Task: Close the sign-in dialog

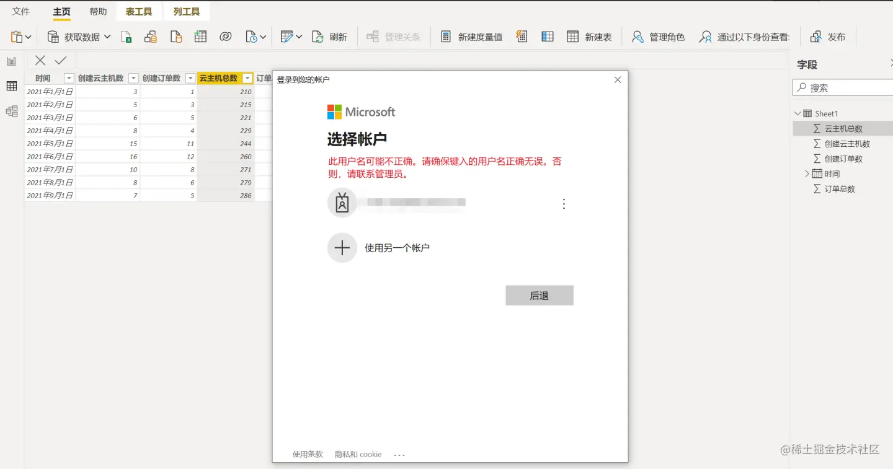Action: pos(617,79)
